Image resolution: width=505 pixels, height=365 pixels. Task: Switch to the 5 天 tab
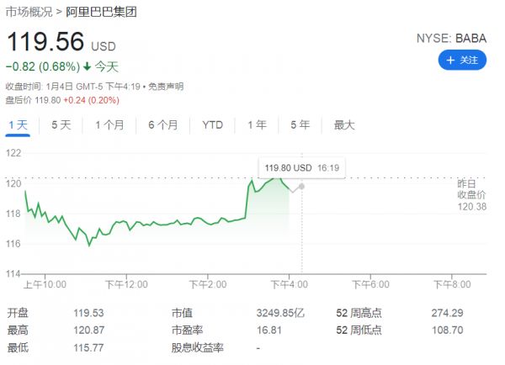(61, 125)
